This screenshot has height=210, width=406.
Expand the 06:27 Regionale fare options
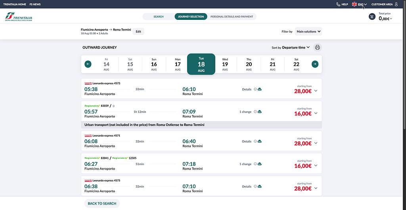(x=316, y=166)
